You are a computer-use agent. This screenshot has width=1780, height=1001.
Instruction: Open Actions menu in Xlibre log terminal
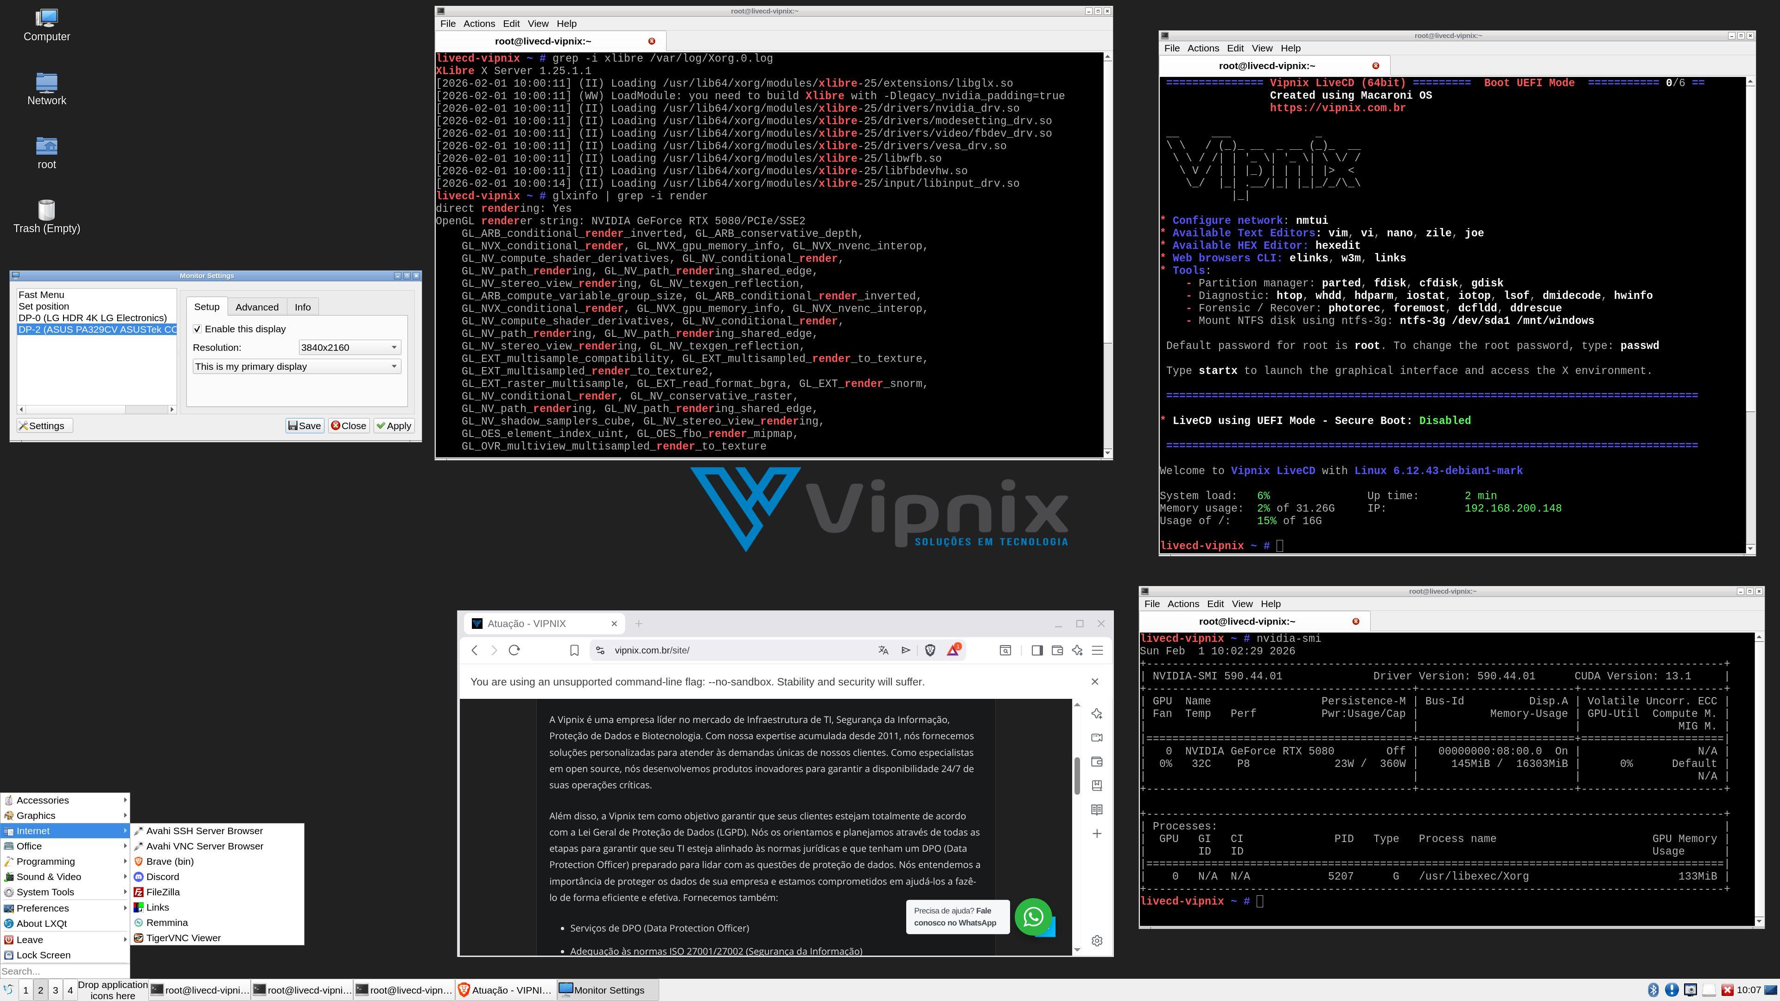click(x=479, y=24)
